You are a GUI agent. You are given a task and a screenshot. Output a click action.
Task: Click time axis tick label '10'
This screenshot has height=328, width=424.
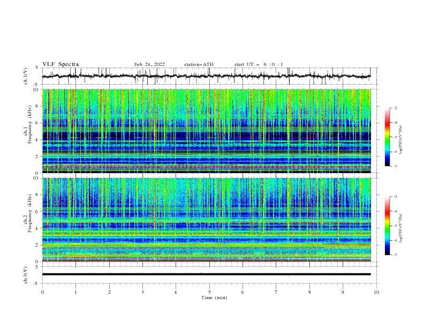376,292
